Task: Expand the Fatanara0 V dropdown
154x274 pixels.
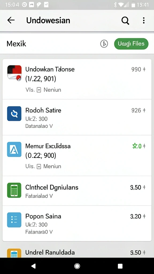Action: click(x=39, y=232)
